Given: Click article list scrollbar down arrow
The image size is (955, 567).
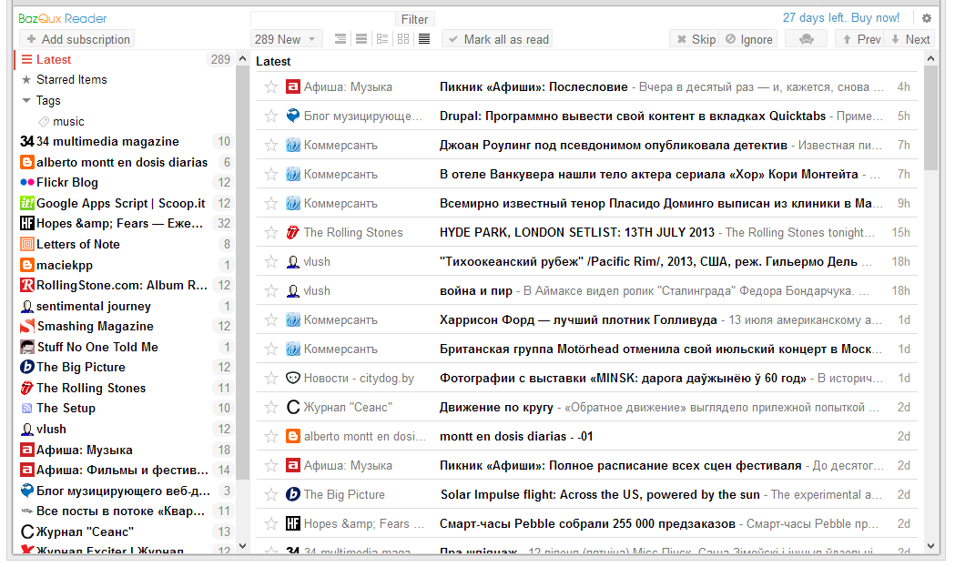Looking at the screenshot, I should 930,546.
